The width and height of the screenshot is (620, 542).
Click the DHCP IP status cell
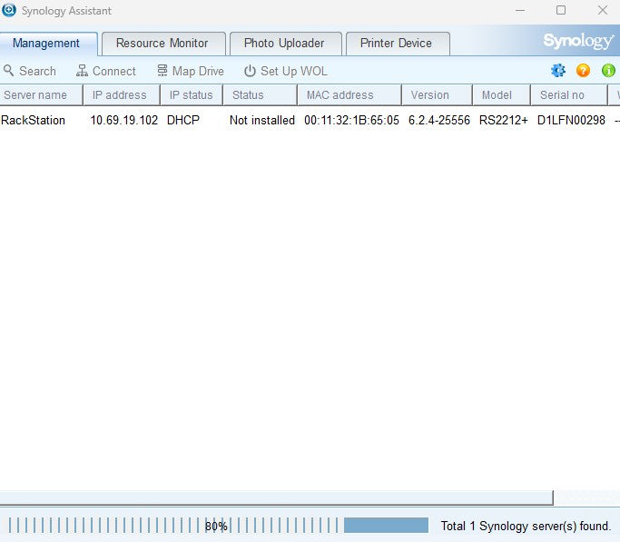pos(183,120)
